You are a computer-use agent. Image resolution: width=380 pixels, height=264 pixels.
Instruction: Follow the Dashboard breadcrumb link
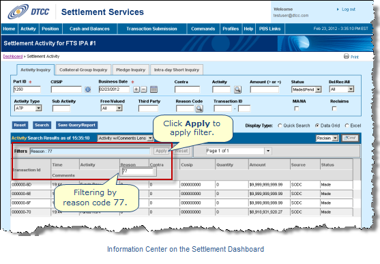click(x=12, y=57)
